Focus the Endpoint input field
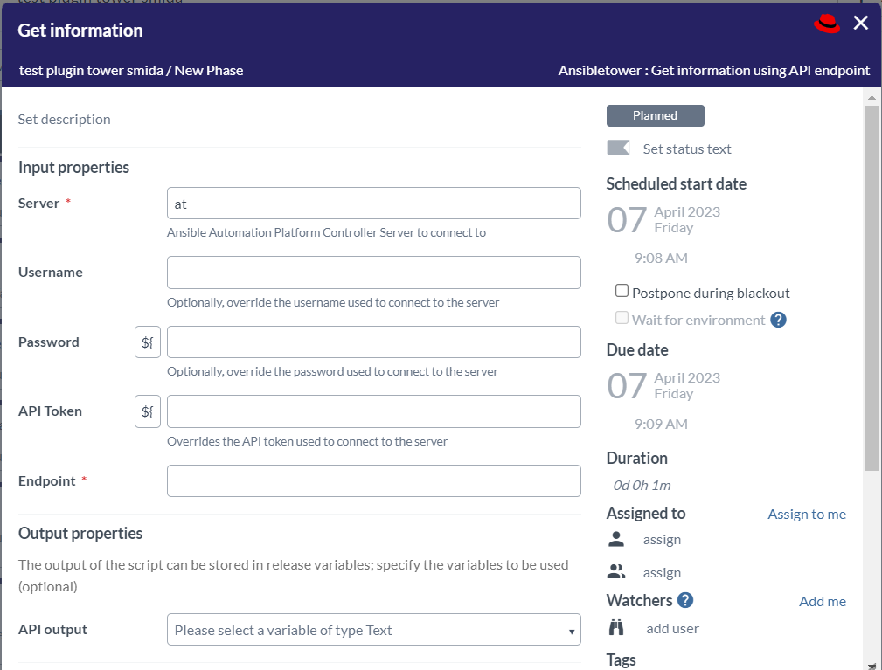The height and width of the screenshot is (670, 882). (x=373, y=480)
